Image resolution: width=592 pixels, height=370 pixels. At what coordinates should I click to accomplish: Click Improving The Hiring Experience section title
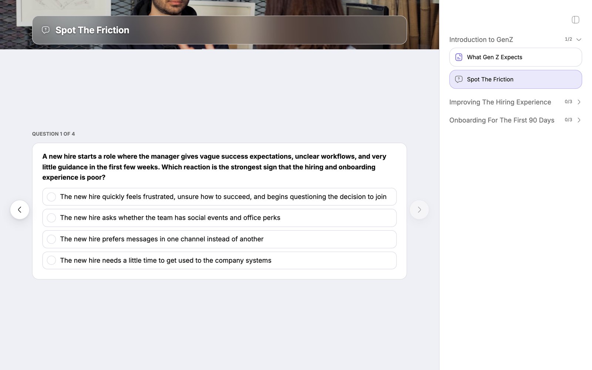click(x=500, y=102)
